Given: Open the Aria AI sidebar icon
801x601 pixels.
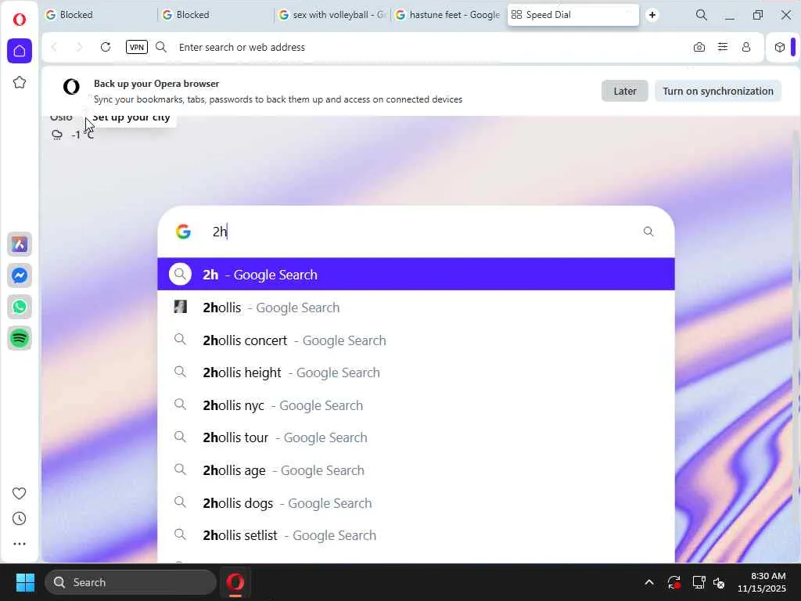Looking at the screenshot, I should [20, 244].
